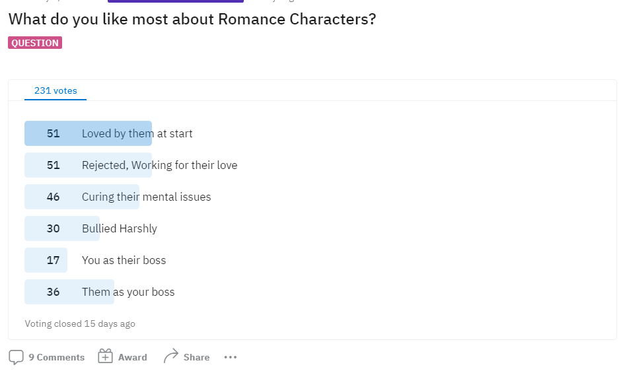This screenshot has height=373, width=623.
Task: Click the Share label text
Action: click(x=196, y=357)
